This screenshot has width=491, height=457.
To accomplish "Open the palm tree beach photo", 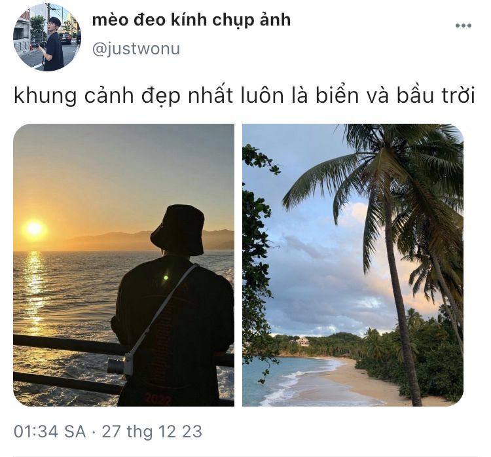I will [x=353, y=265].
